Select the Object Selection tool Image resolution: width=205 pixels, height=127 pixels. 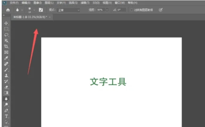[6, 41]
